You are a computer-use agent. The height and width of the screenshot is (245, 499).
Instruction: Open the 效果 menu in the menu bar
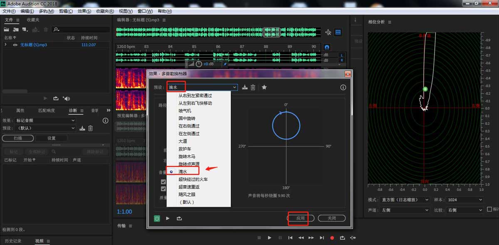tap(82, 11)
